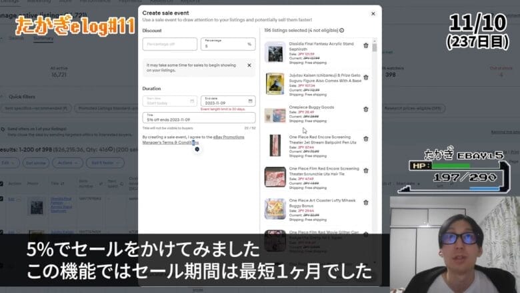Click the End date field showing 2023-11-09
This screenshot has width=520, height=293.
click(x=228, y=101)
